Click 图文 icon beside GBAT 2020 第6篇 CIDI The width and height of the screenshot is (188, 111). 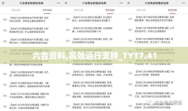coord(5,30)
